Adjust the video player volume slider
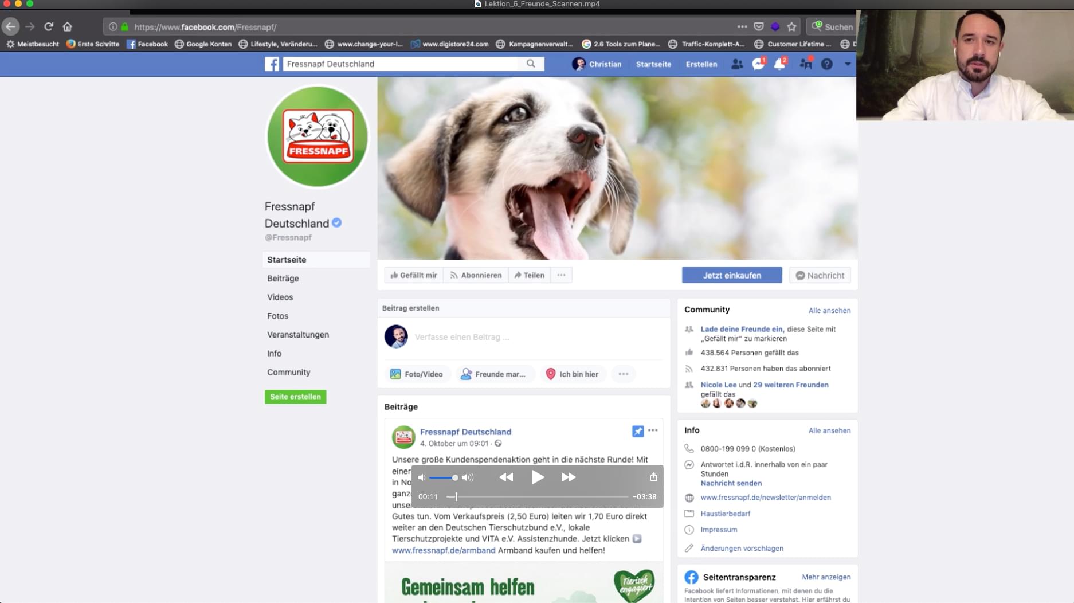 click(444, 477)
